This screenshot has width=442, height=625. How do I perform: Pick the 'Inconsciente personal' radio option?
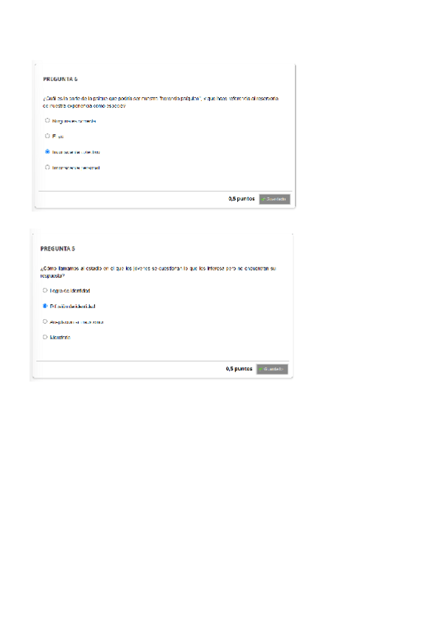[47, 167]
